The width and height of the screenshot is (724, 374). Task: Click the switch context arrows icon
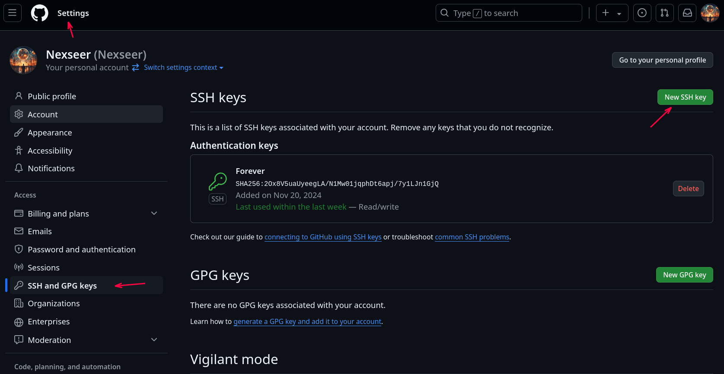pyautogui.click(x=135, y=67)
